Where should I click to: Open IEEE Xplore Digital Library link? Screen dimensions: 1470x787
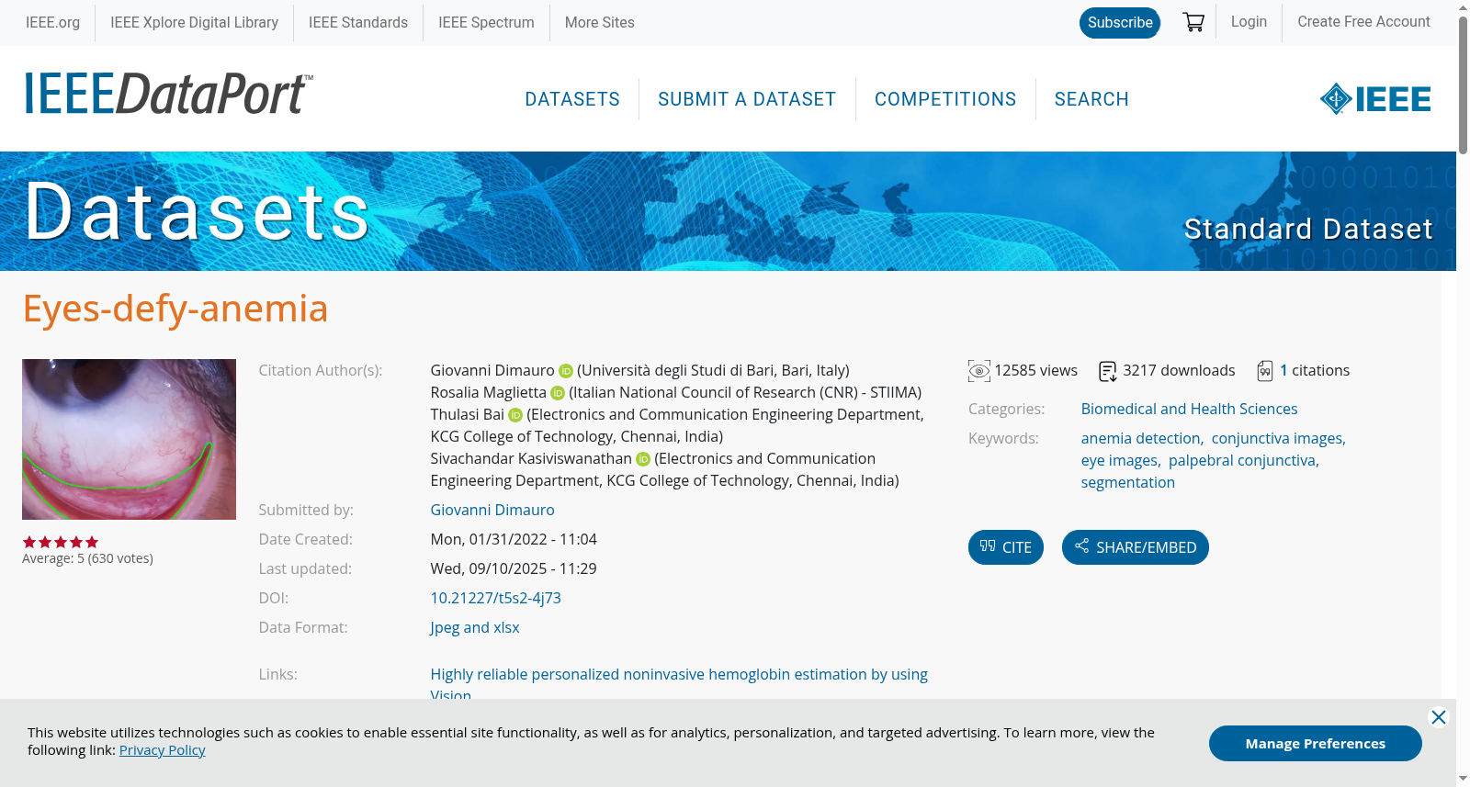tap(194, 22)
